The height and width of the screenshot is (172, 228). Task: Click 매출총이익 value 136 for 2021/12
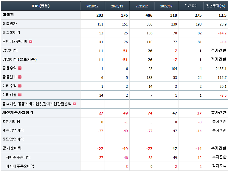tap(149, 33)
